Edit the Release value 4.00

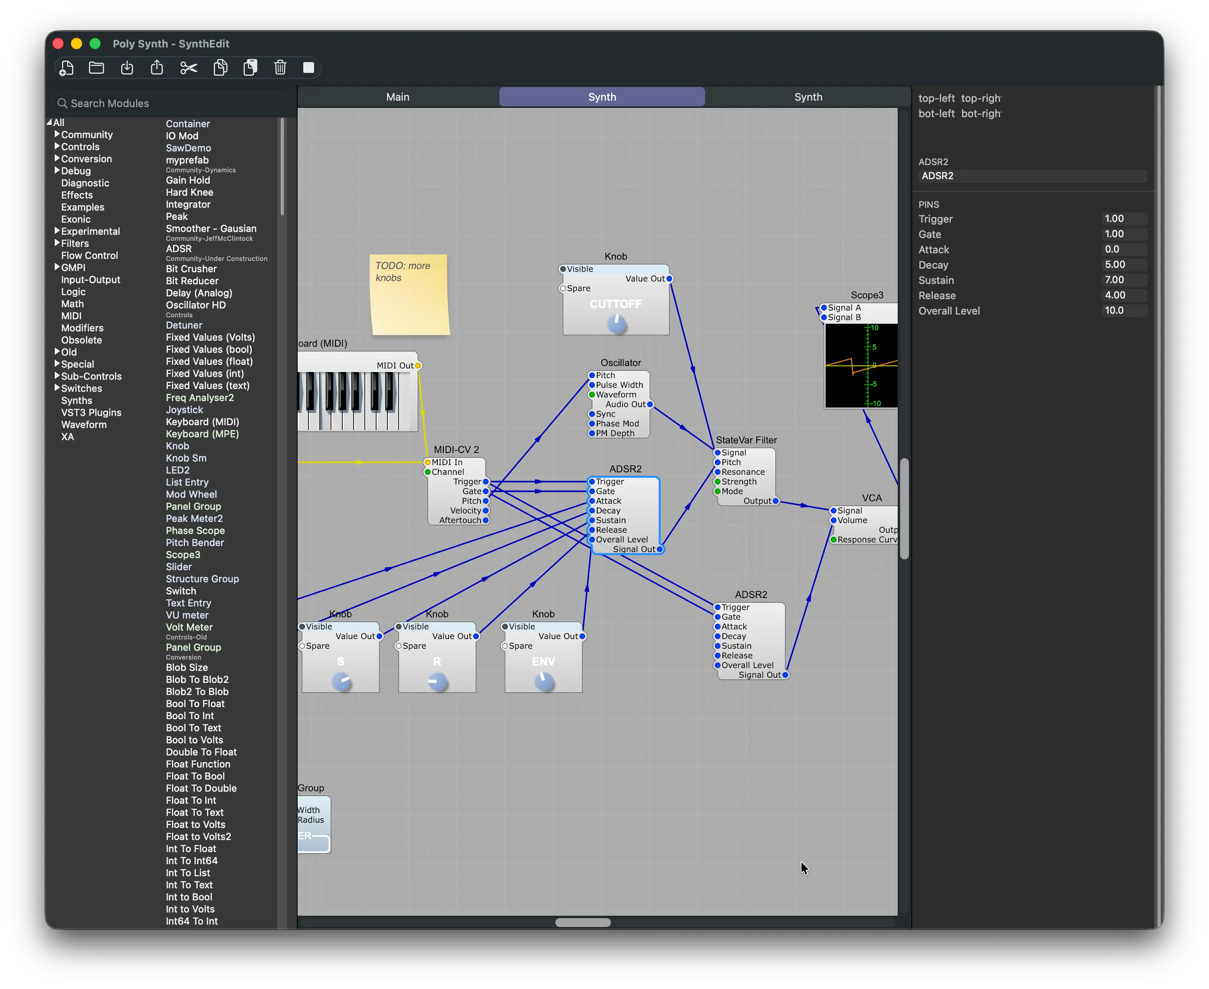1124,295
